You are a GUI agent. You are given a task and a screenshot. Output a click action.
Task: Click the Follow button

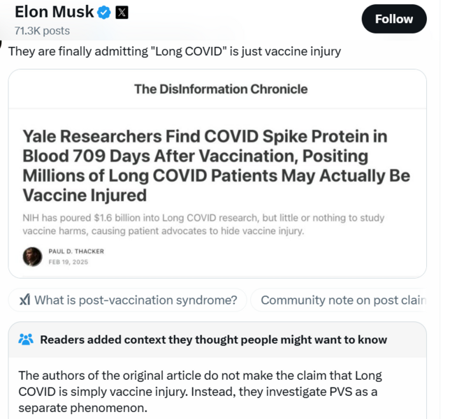[x=393, y=19]
